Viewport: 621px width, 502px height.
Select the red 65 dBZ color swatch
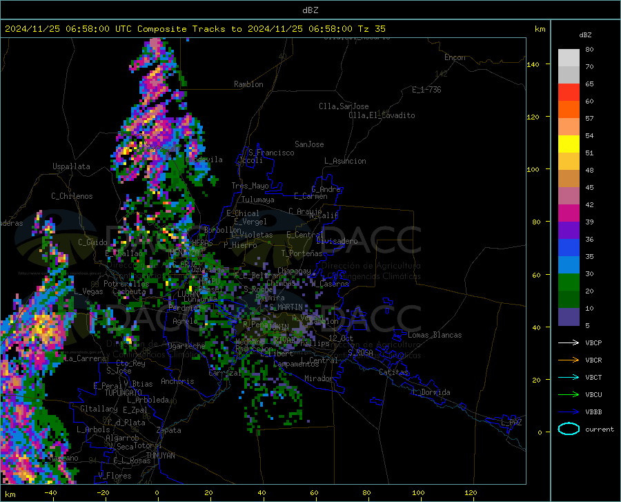[569, 93]
